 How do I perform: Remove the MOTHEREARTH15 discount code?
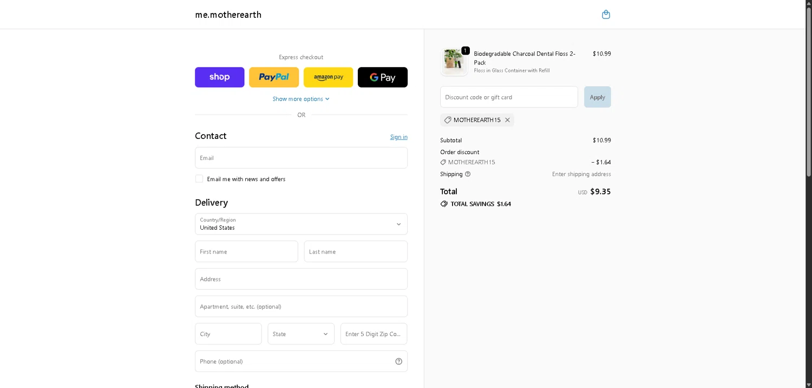[x=507, y=120]
